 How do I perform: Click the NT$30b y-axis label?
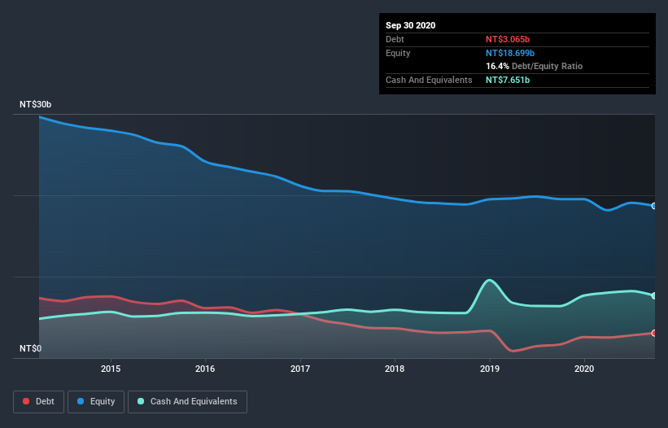pyautogui.click(x=35, y=104)
